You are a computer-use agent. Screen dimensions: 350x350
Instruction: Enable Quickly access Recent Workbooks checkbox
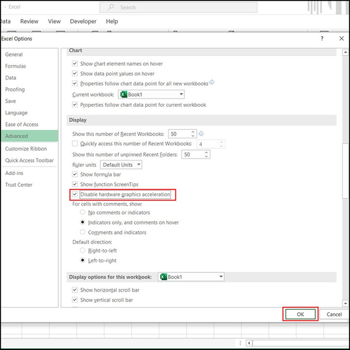pos(75,143)
